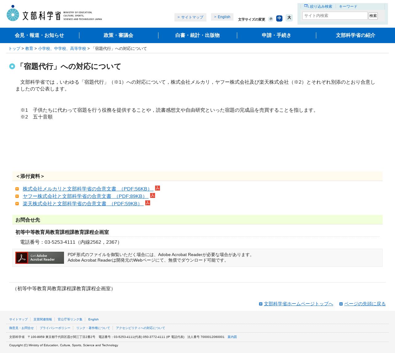Set text size to medium (中)

[x=279, y=18]
